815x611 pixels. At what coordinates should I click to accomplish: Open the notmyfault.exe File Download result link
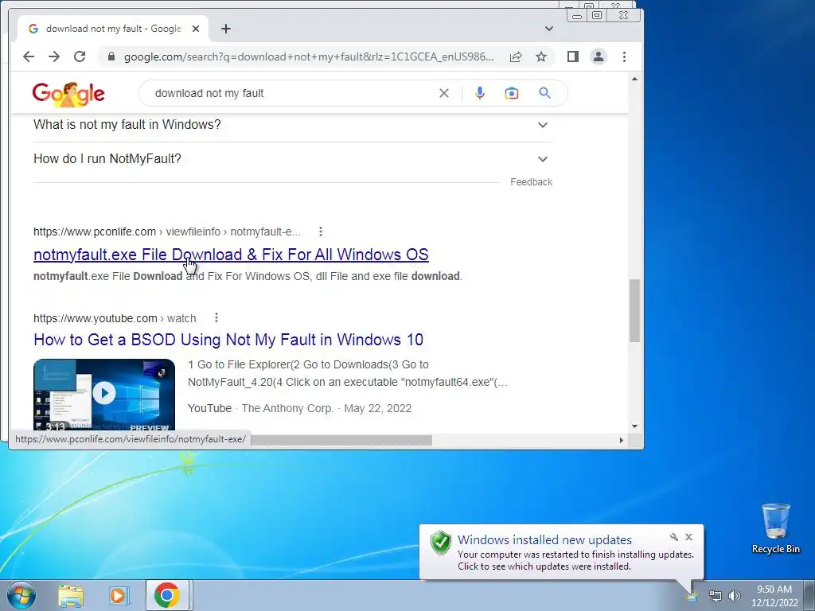[231, 255]
